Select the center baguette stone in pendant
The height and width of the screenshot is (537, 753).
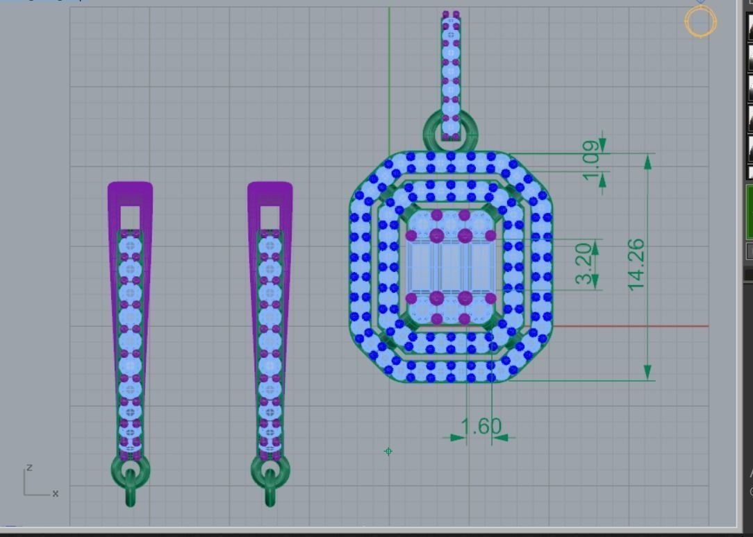coord(450,266)
